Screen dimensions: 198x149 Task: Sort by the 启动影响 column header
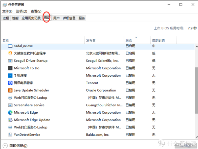(x=164, y=40)
